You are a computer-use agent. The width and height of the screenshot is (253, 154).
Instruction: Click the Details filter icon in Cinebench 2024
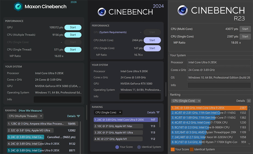(x=158, y=112)
